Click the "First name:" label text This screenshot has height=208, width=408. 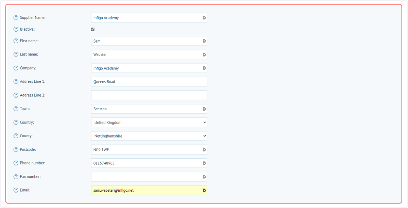[29, 41]
